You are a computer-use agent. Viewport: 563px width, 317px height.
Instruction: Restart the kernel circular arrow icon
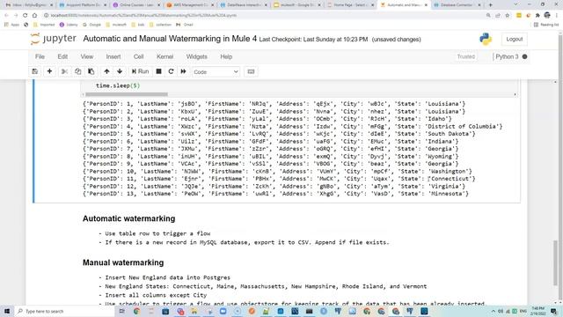point(171,71)
